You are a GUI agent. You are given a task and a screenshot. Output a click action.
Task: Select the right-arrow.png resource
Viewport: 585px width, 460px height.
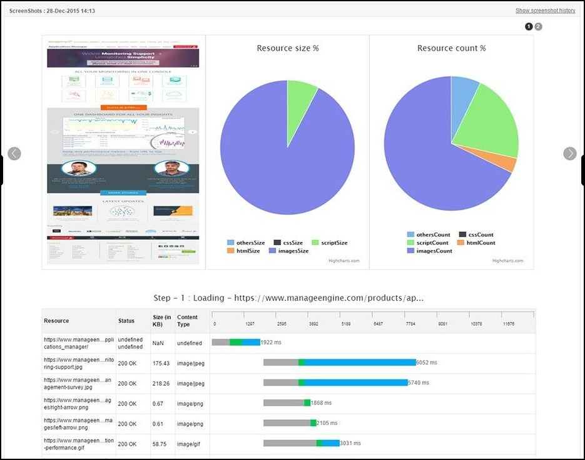pyautogui.click(x=77, y=403)
